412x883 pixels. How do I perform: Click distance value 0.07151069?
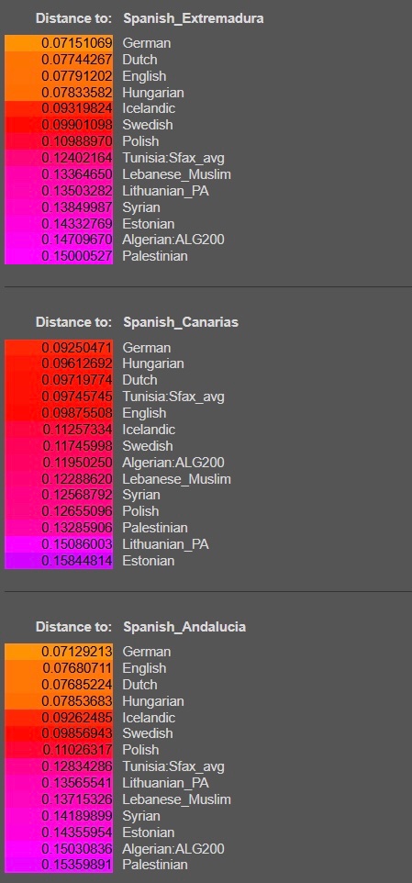[77, 43]
